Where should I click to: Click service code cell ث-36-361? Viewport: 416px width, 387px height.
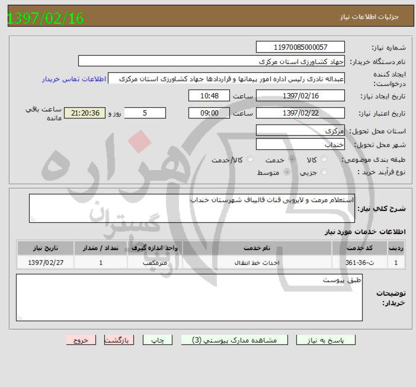pyautogui.click(x=360, y=263)
